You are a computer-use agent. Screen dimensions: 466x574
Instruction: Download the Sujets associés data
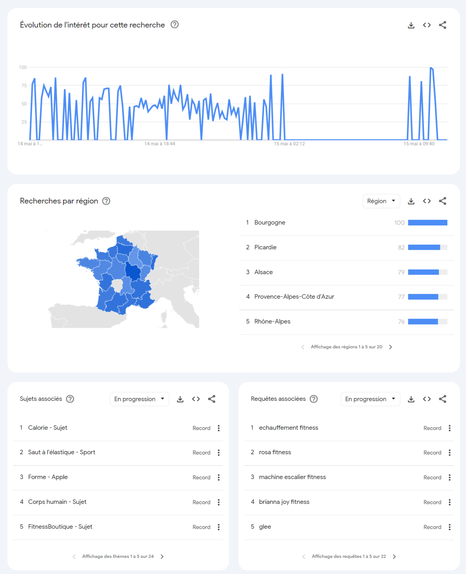[x=180, y=399]
